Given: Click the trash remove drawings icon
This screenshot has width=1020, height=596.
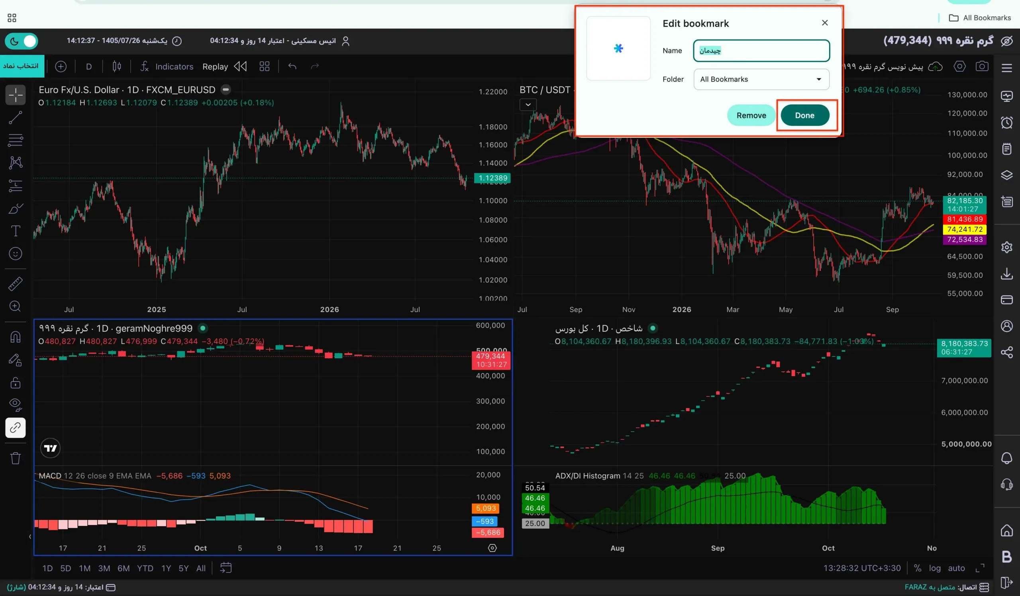Looking at the screenshot, I should [16, 459].
